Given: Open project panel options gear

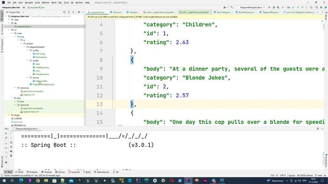Looking at the screenshot, I should pos(79,12).
